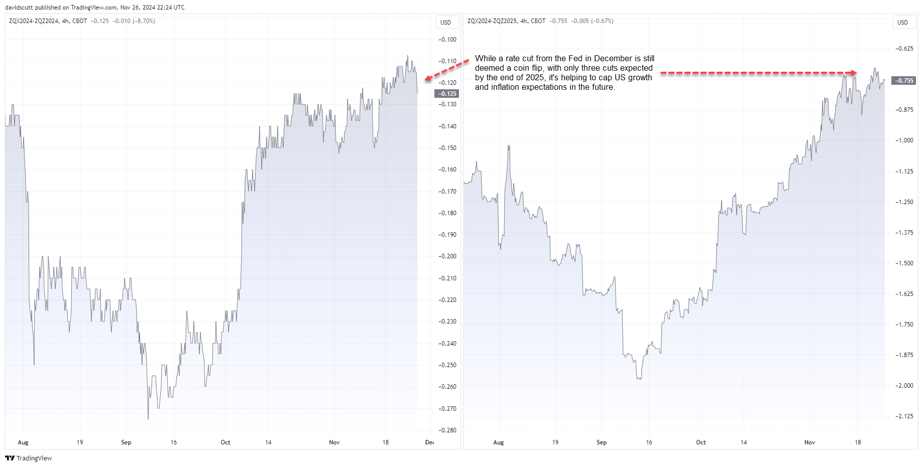923x467 pixels.
Task: Click the -0.170 price axis label
Action: point(447,191)
